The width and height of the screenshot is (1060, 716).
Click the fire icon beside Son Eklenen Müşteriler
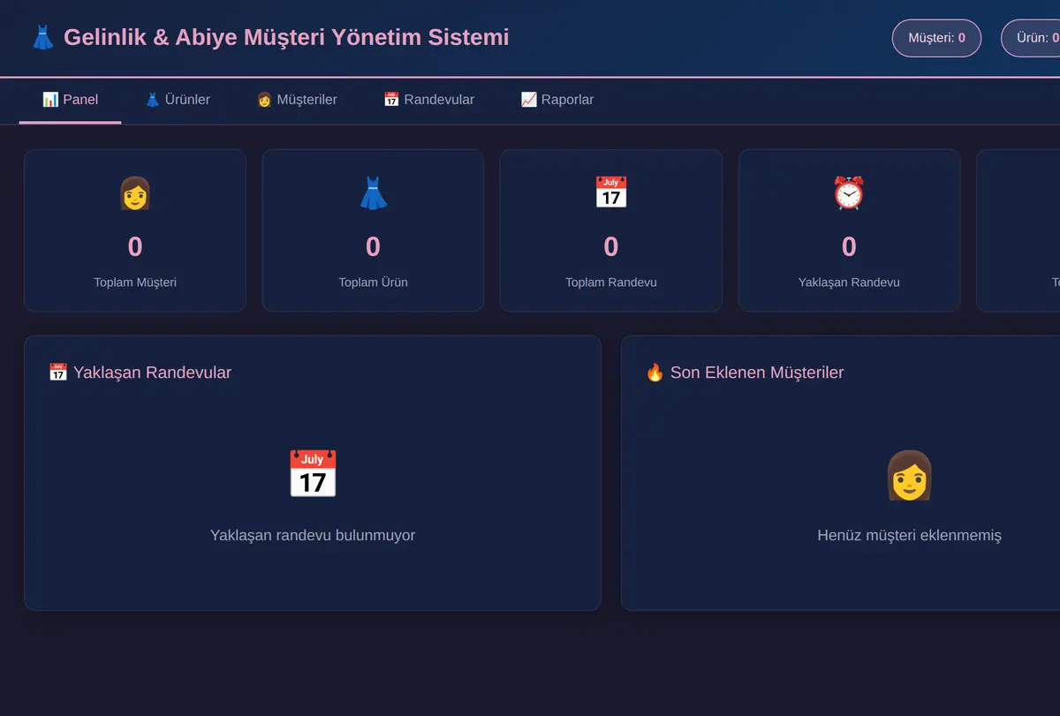click(x=655, y=373)
